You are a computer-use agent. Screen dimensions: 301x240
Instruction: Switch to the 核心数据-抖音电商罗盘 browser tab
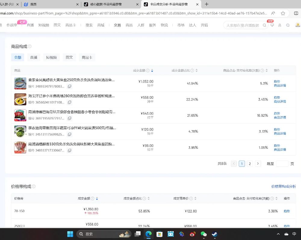pos(108,4)
